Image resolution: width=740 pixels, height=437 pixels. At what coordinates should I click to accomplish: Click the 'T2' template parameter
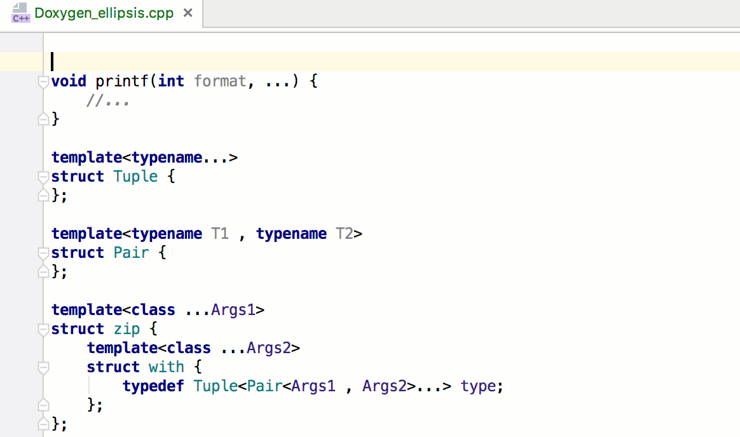[345, 233]
